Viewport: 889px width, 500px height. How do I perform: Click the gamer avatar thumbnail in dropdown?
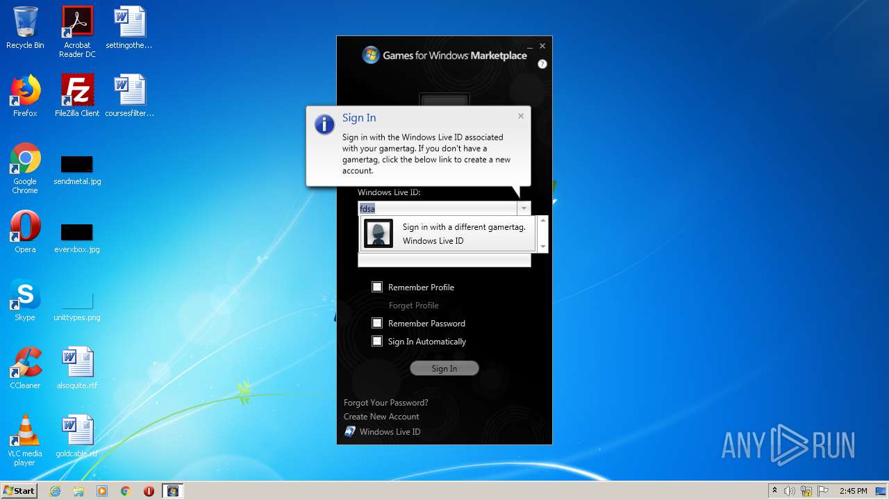click(379, 234)
